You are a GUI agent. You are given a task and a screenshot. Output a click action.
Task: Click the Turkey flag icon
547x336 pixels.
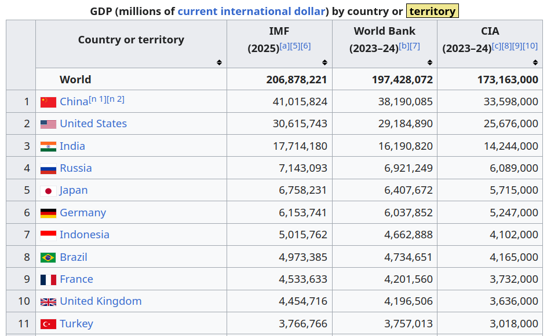coord(48,324)
